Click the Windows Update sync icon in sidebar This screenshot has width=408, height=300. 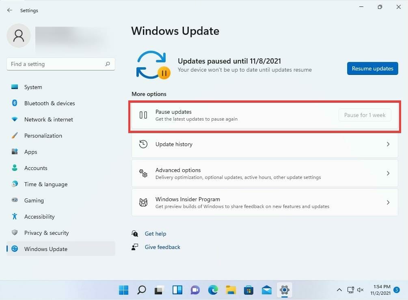[x=15, y=249]
